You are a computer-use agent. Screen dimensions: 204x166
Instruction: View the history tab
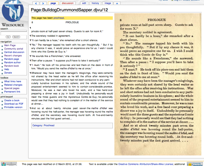95,3
